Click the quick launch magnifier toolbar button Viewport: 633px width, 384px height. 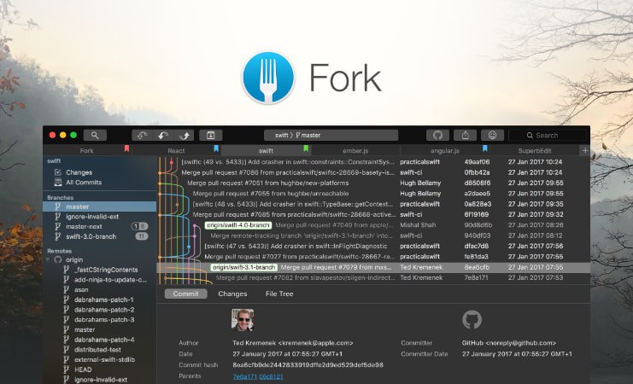click(x=95, y=135)
